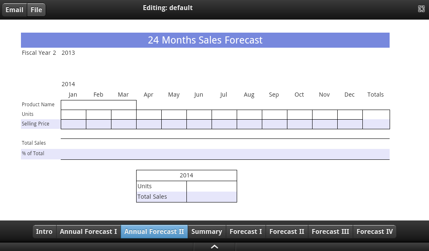Image resolution: width=429 pixels, height=251 pixels.
Task: Click the Total Sales row label
Action: point(34,143)
